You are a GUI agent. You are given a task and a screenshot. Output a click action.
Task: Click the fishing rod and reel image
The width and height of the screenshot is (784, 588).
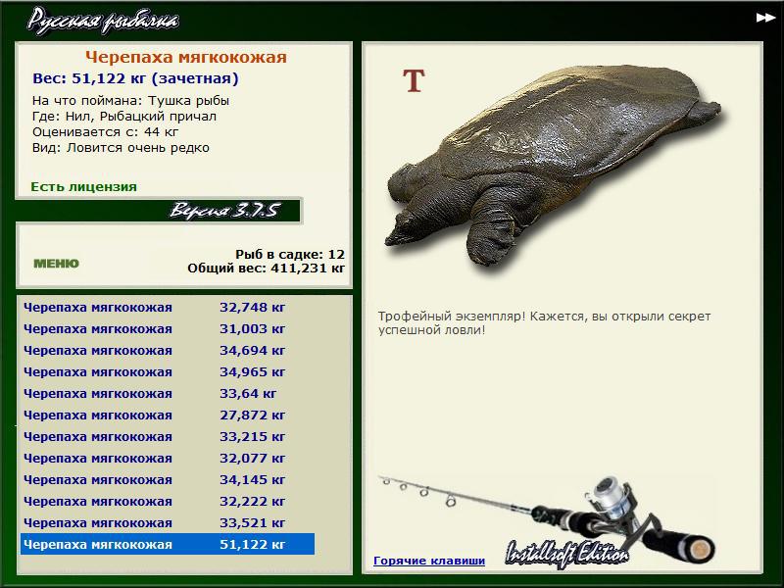[548, 520]
